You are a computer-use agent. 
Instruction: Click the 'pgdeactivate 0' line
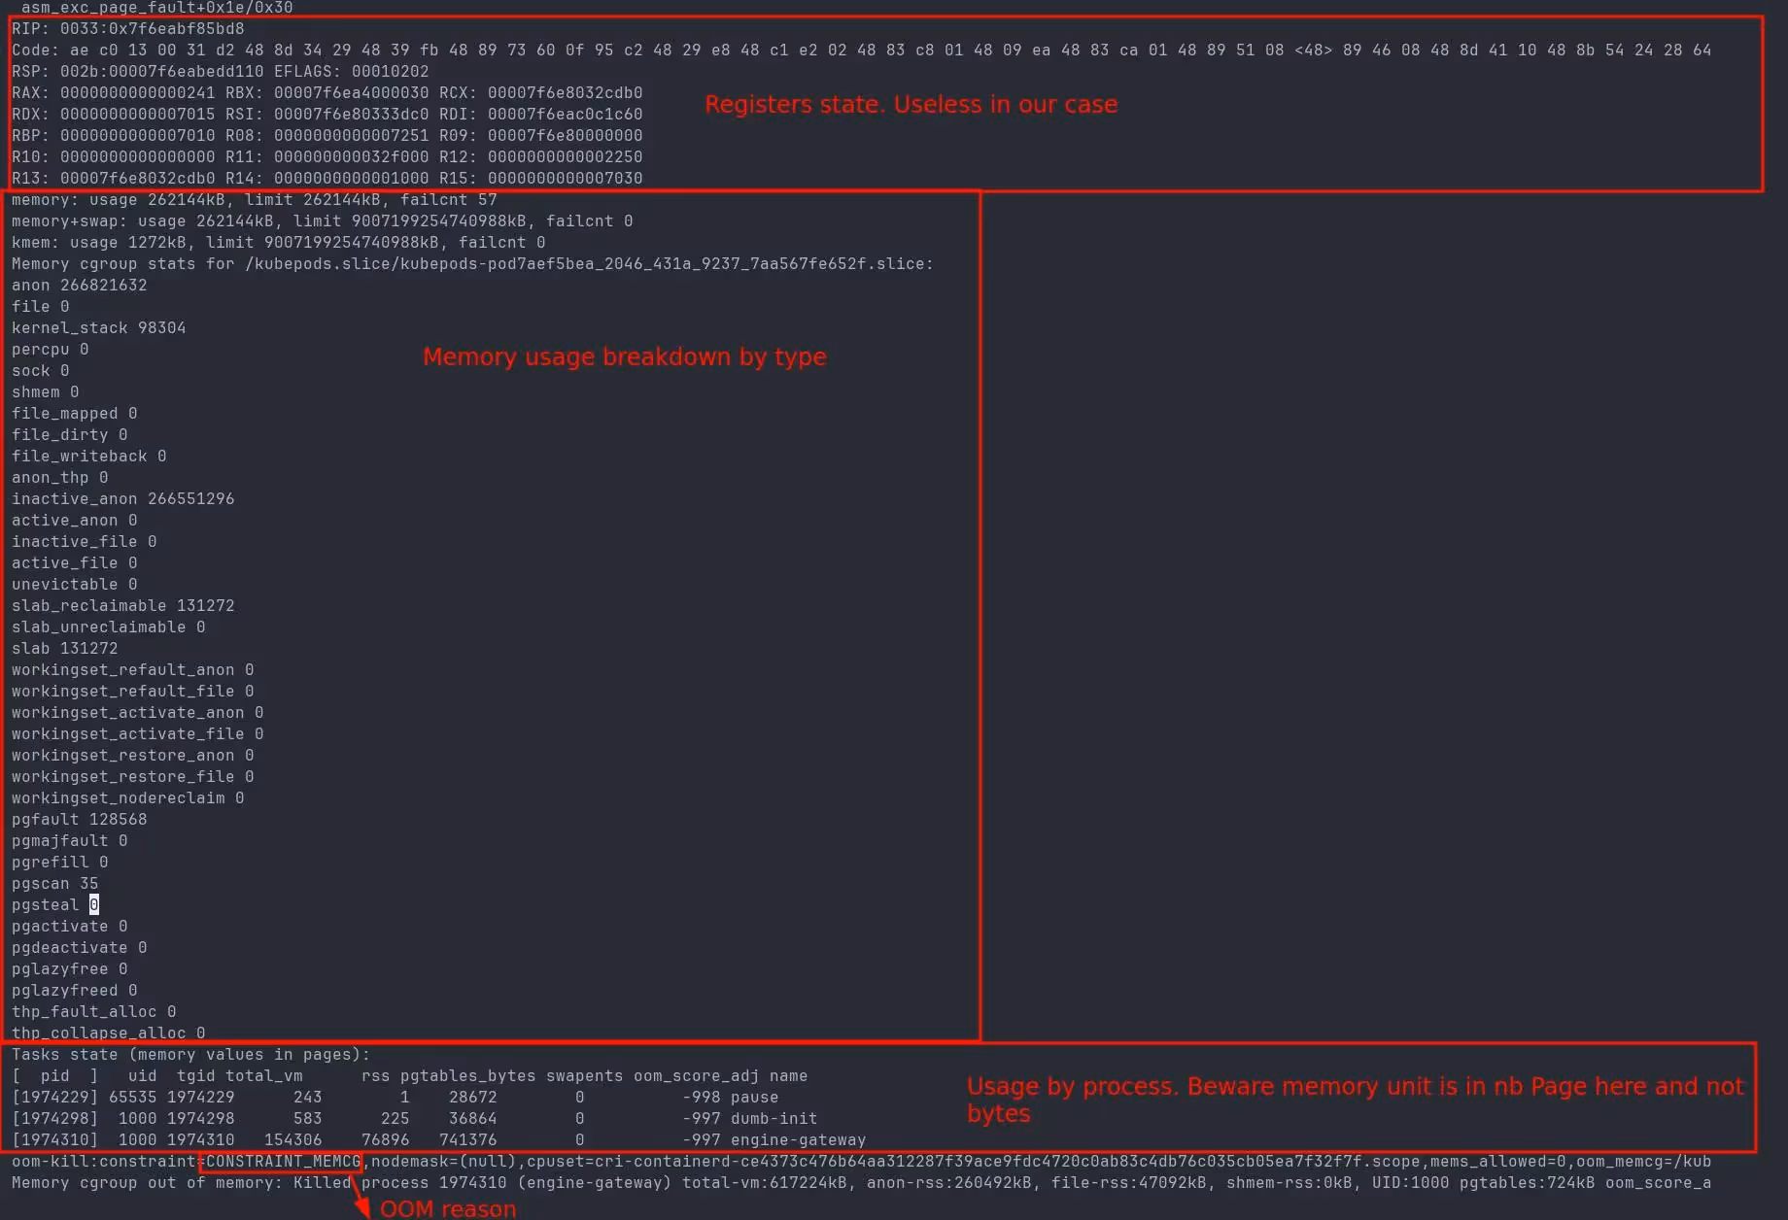click(80, 948)
